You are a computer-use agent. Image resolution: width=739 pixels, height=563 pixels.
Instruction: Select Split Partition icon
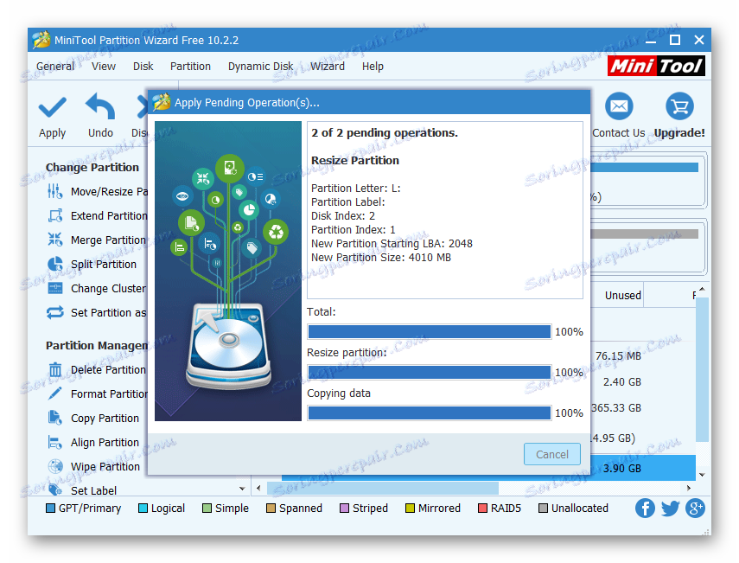point(55,264)
